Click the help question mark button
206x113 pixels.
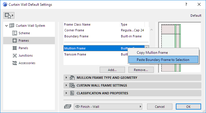pos(186,4)
